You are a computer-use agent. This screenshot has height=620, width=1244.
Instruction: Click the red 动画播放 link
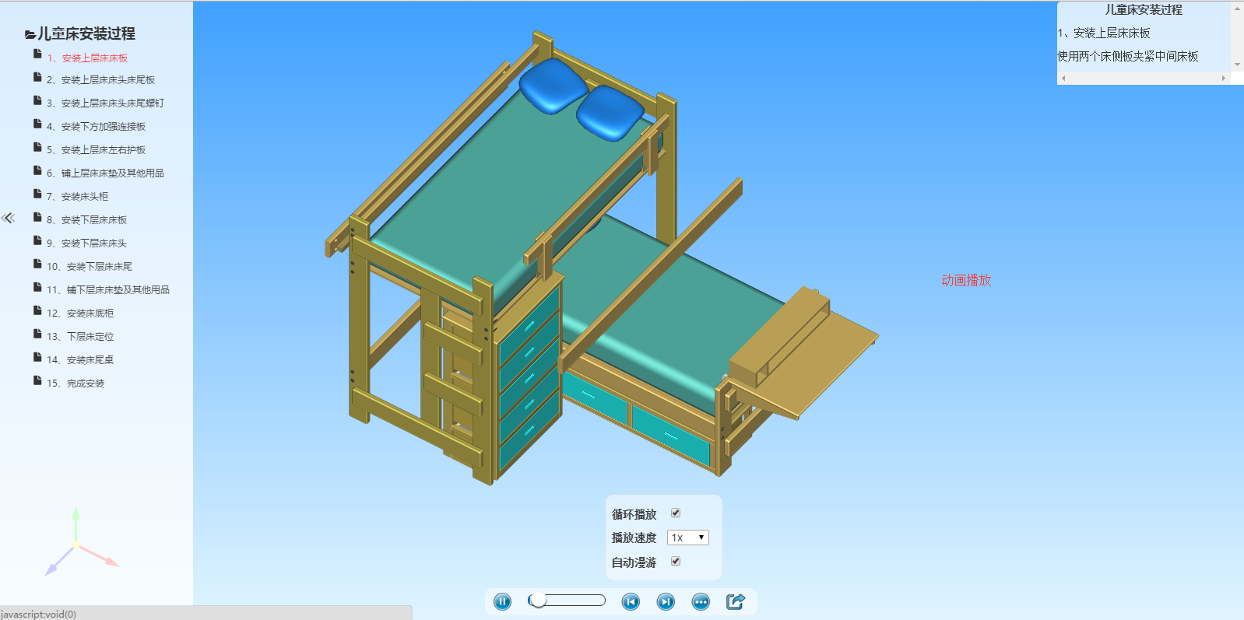(966, 280)
